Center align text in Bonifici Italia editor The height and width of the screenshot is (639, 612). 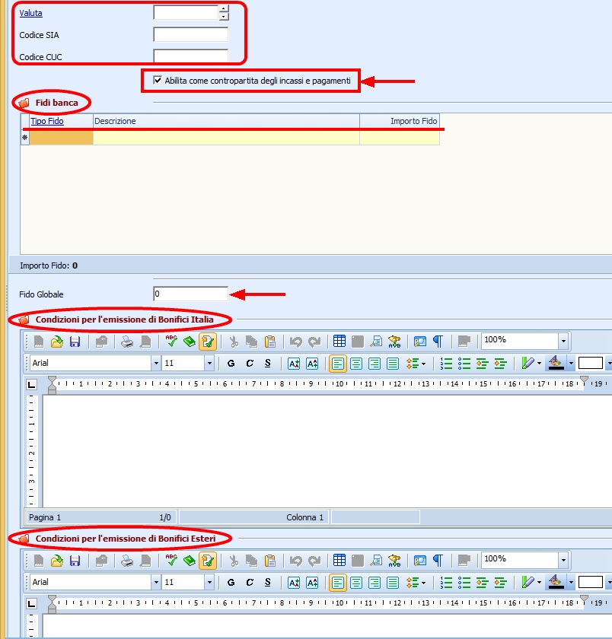point(356,364)
